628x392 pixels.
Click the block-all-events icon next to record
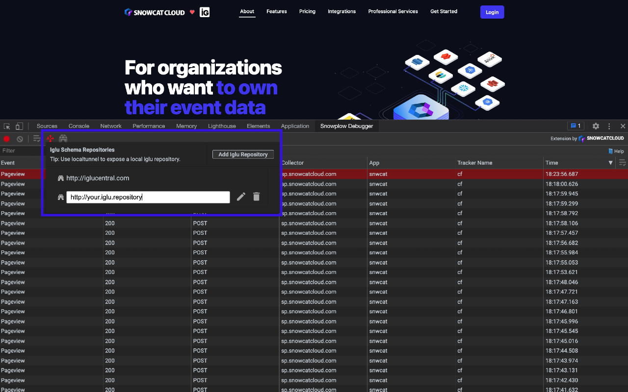pyautogui.click(x=20, y=139)
